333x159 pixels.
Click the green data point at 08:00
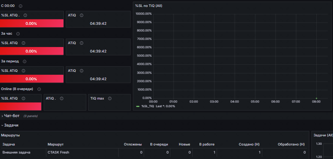pos(317,98)
